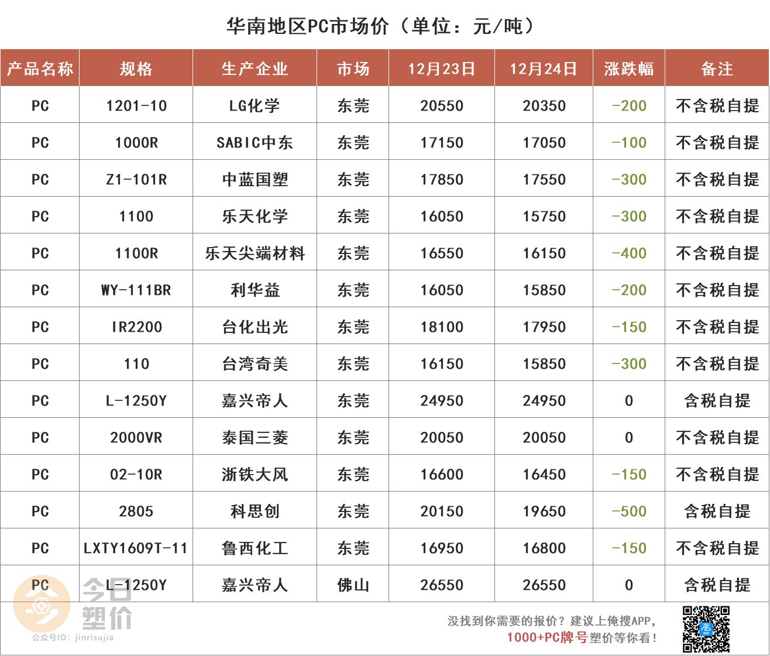The width and height of the screenshot is (770, 656).
Task: Click the QR code image
Action: [x=706, y=629]
